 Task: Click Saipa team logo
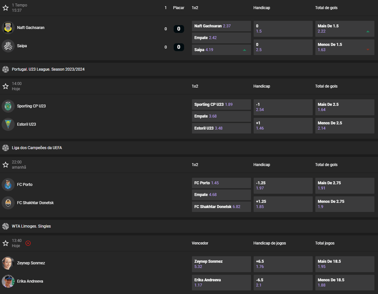pos(8,46)
